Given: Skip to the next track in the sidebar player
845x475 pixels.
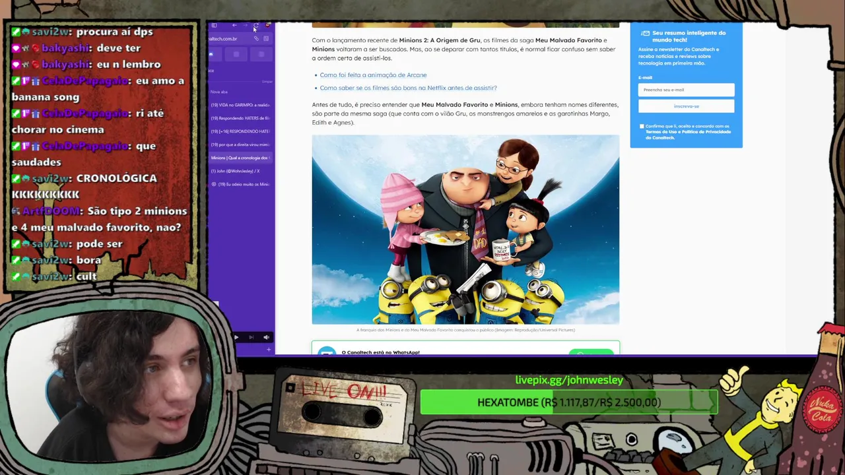Looking at the screenshot, I should point(251,337).
